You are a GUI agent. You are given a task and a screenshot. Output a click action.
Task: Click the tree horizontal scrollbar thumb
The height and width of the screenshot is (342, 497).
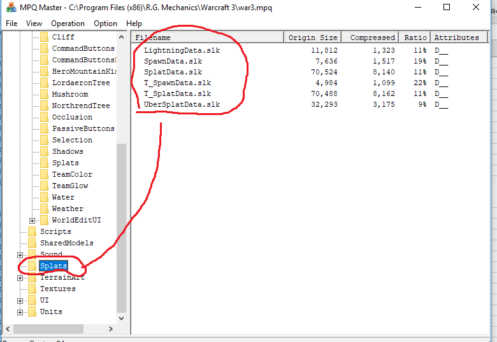[x=48, y=329]
